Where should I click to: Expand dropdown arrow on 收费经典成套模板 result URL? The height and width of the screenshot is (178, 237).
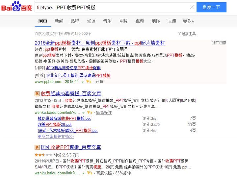pos(83,113)
